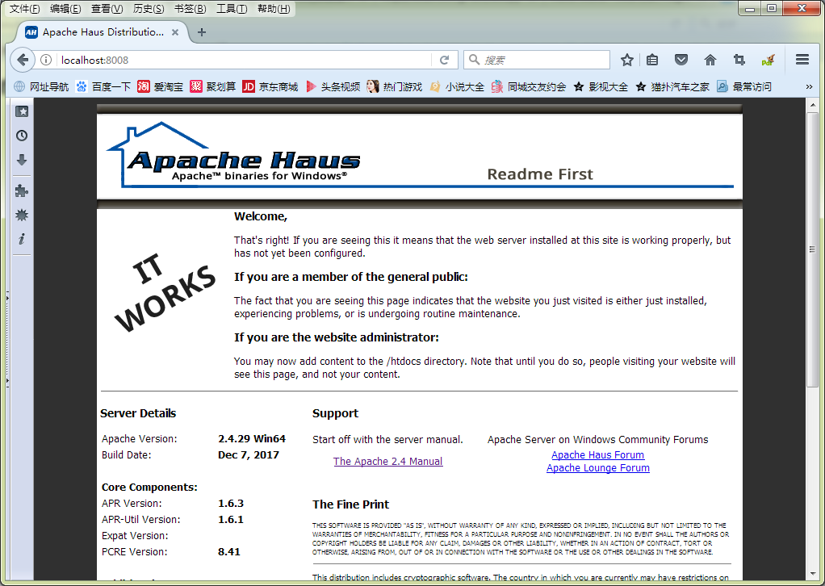This screenshot has height=586, width=825.
Task: Click the build date Dec 7, 2017
Action: 249,455
